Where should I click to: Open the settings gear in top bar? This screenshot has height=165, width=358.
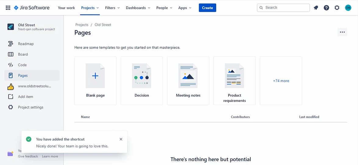(x=337, y=8)
